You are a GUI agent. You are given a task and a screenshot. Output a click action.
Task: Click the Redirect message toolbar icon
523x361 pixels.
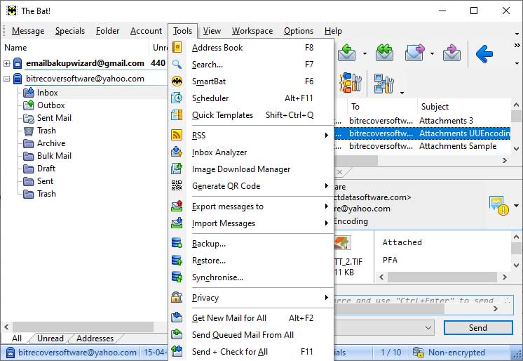tap(451, 53)
